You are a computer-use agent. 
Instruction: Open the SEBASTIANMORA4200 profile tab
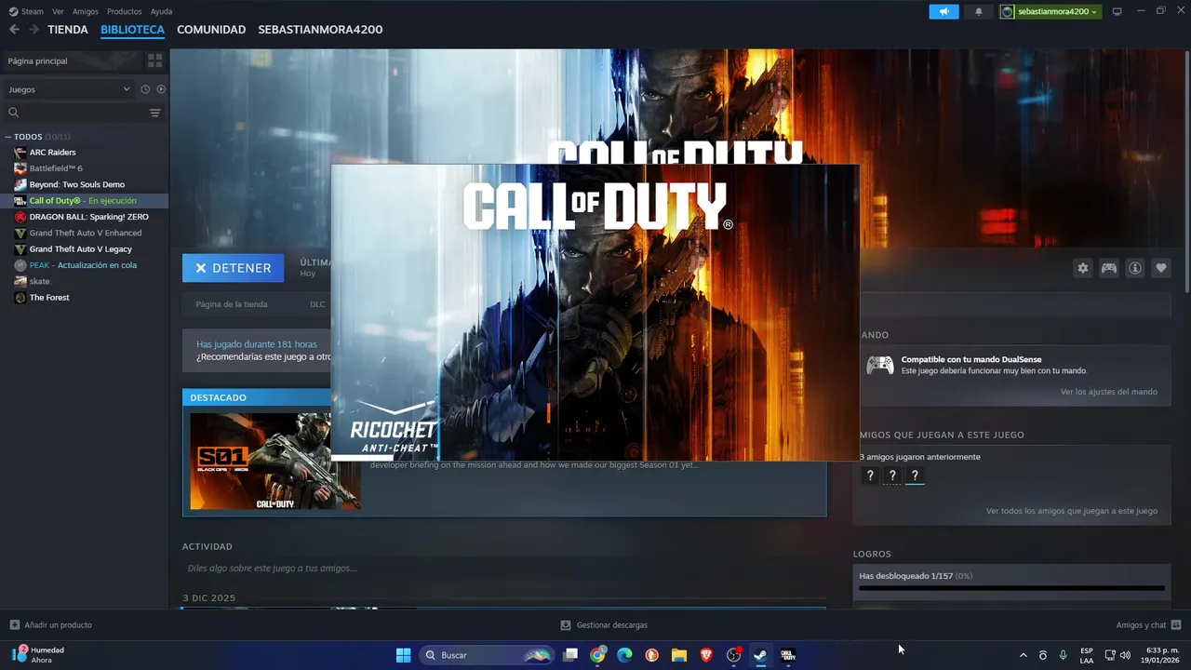pos(320,30)
